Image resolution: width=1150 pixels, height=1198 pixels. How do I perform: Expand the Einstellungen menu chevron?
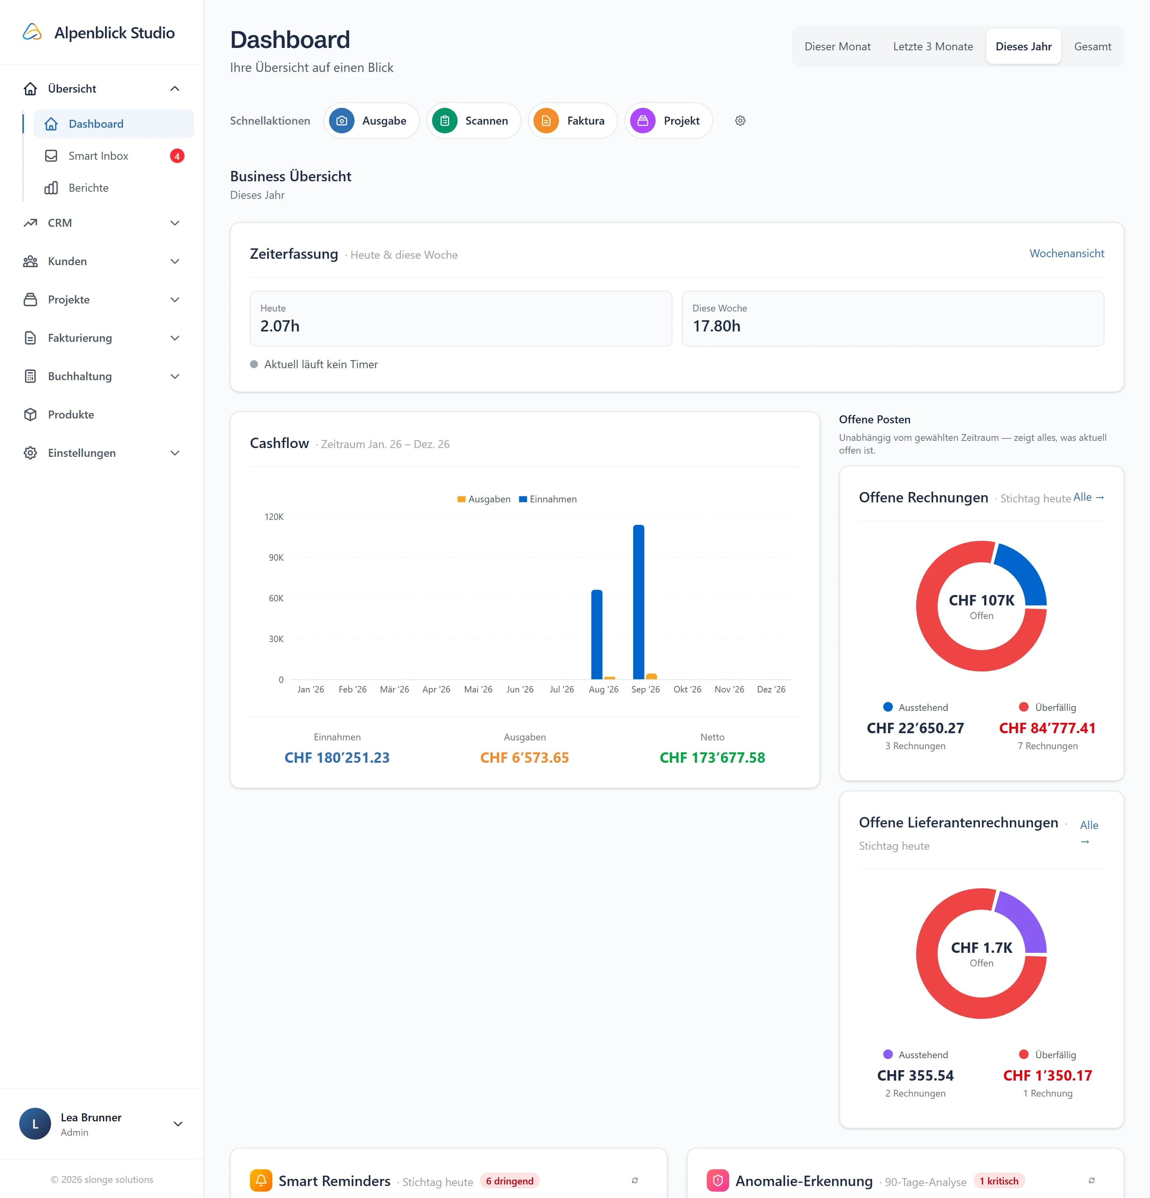point(175,453)
